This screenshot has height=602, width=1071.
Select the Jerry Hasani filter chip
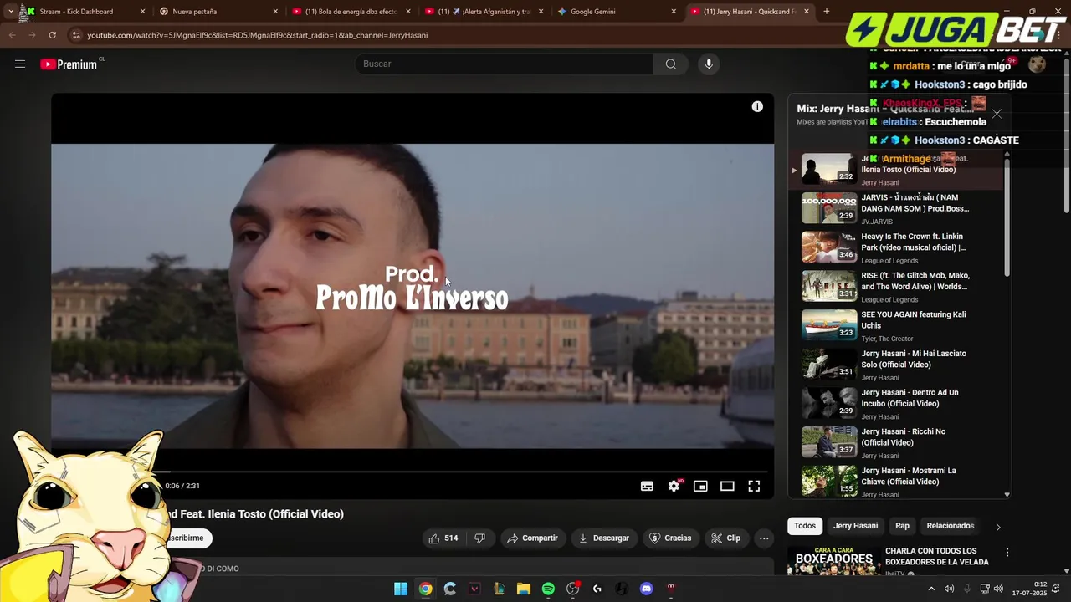pyautogui.click(x=855, y=526)
